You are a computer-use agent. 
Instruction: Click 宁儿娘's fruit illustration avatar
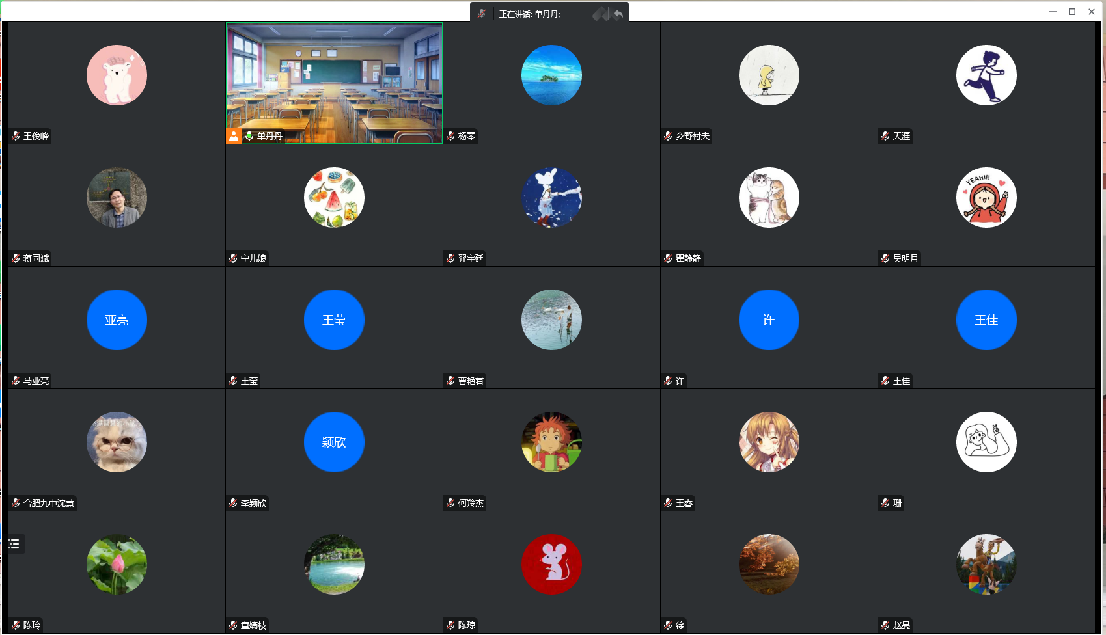click(x=334, y=197)
